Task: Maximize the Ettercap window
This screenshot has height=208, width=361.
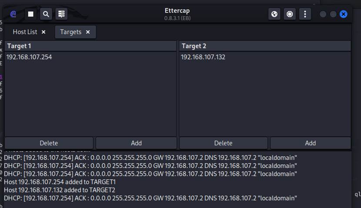Action: (x=333, y=14)
